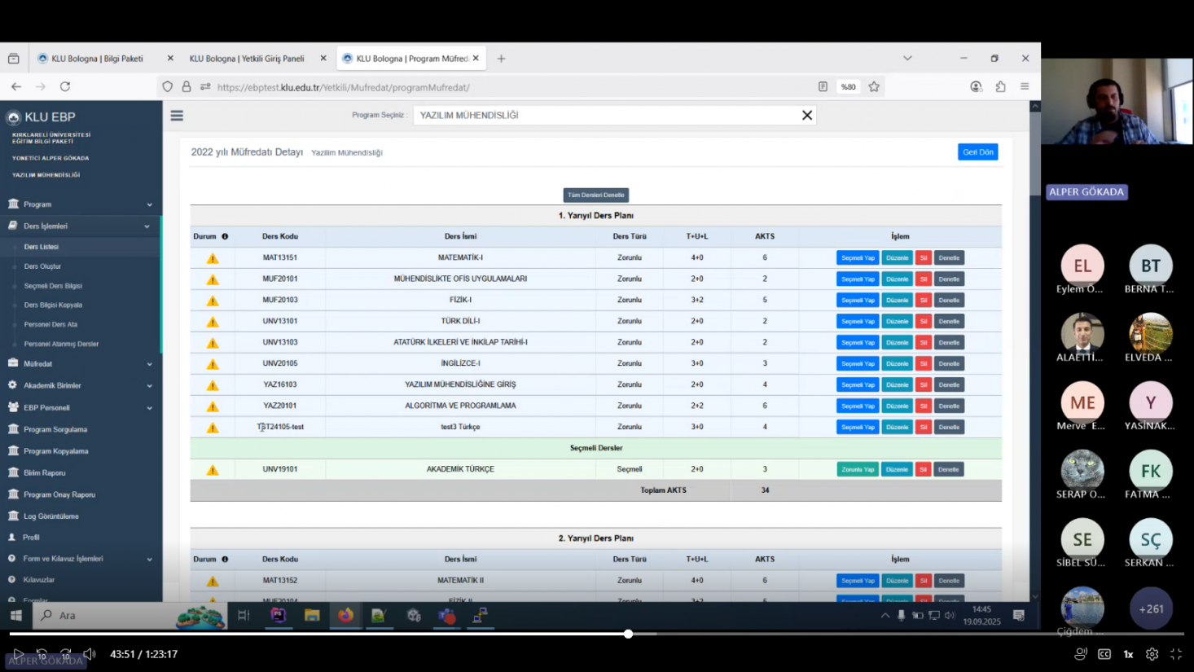
Task: Switch to Yetkili Giriş Paneli browser tab
Action: click(x=247, y=59)
